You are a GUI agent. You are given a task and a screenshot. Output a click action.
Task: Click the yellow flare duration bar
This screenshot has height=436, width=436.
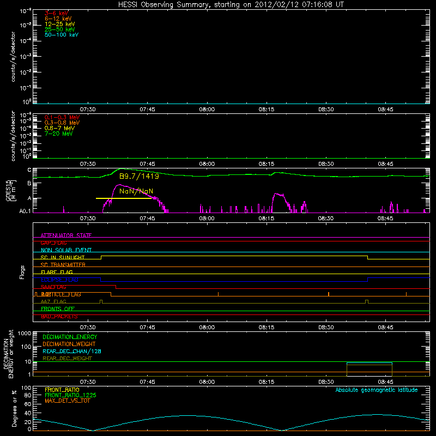point(124,198)
